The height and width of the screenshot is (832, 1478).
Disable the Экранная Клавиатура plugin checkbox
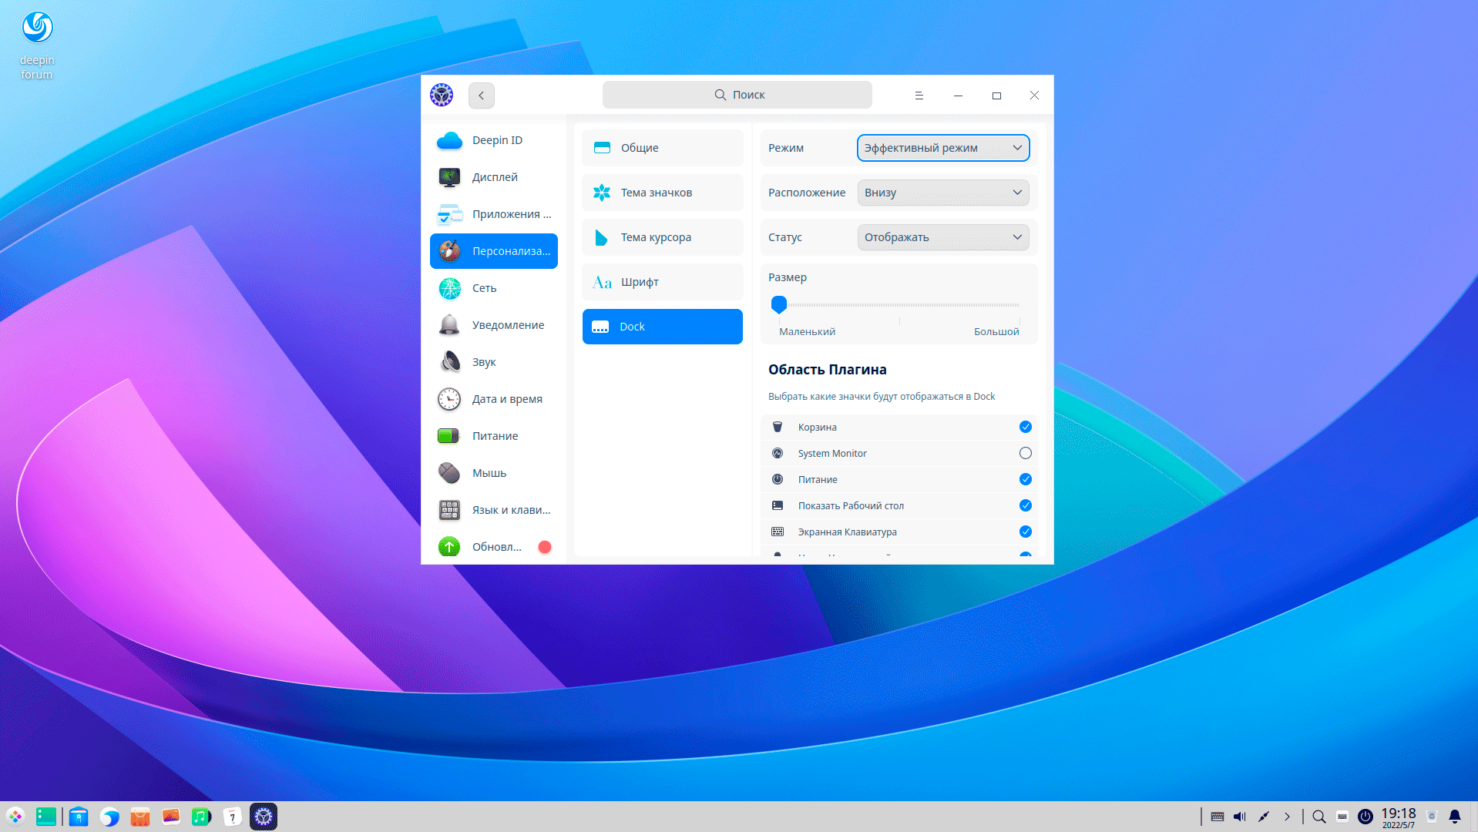[1025, 532]
